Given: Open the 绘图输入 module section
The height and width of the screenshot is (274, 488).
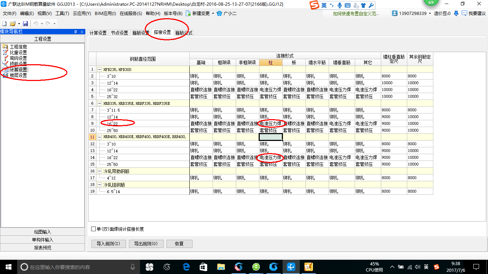Looking at the screenshot, I should tap(43, 232).
